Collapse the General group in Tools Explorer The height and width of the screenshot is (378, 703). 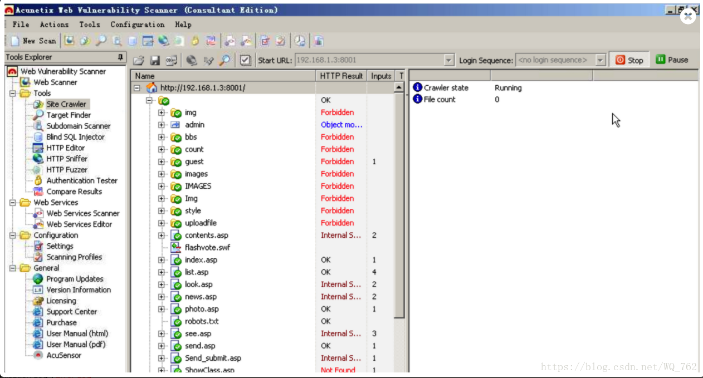pos(12,268)
